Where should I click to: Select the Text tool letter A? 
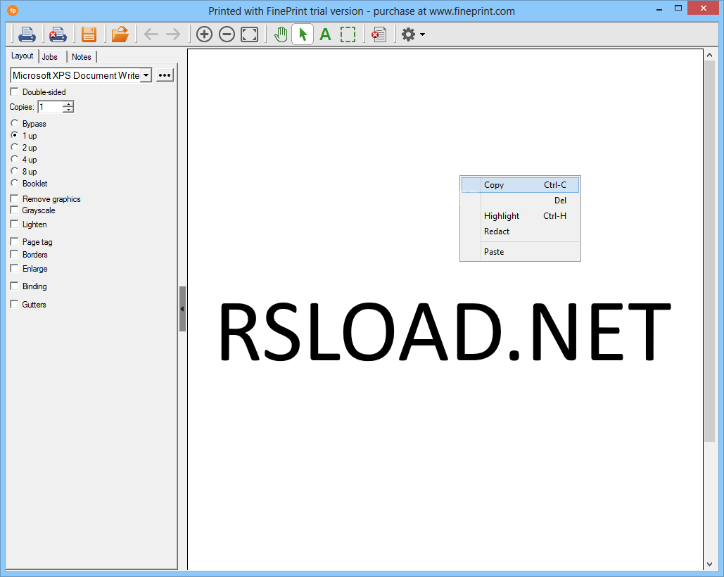[326, 34]
